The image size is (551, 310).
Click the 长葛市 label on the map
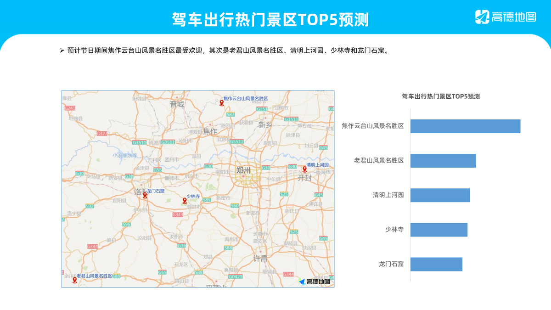coord(260,233)
